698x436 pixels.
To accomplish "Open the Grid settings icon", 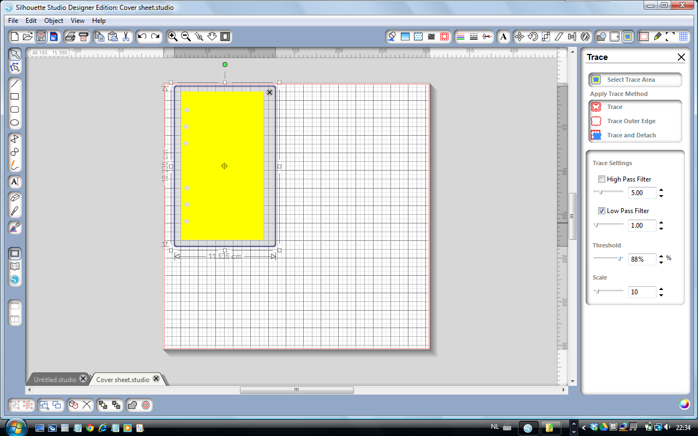I will coord(683,37).
